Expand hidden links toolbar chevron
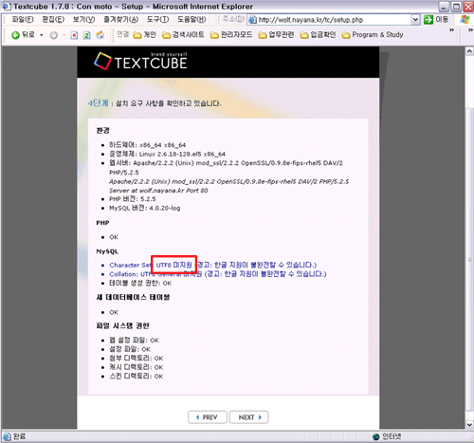This screenshot has width=474, height=443. [x=451, y=30]
